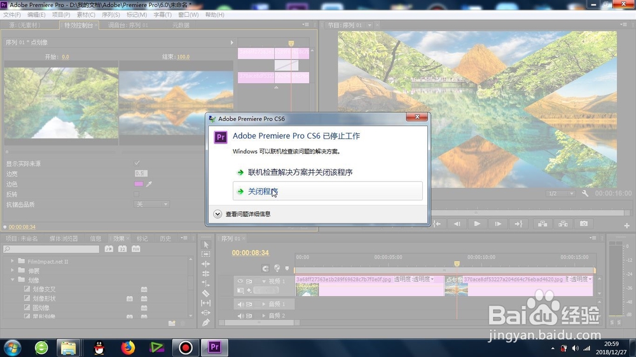Select the Razor tool
The width and height of the screenshot is (636, 357).
pyautogui.click(x=205, y=293)
